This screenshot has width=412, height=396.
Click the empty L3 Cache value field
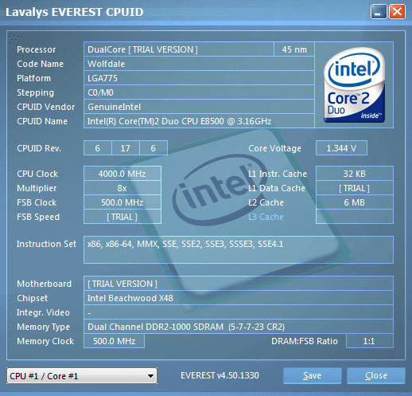[355, 217]
